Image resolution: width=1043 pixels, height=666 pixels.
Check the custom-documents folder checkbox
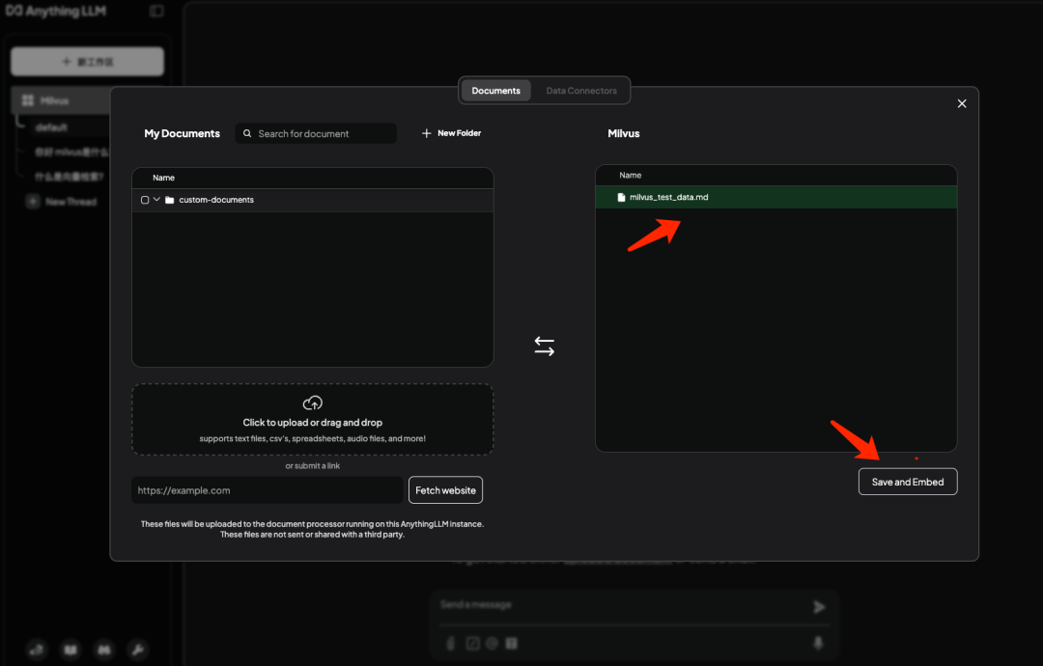coord(145,200)
